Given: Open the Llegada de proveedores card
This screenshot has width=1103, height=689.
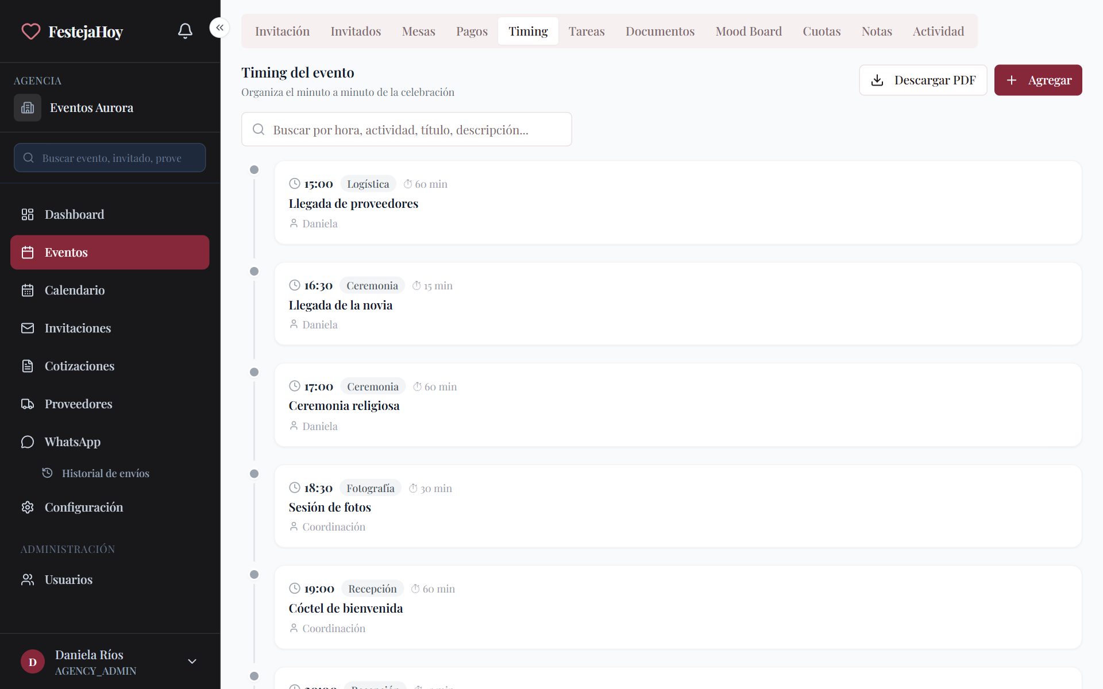Looking at the screenshot, I should 678,203.
